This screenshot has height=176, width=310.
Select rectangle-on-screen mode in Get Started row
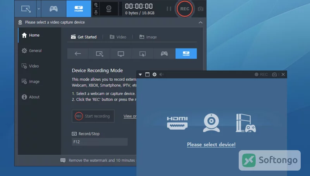[x=100, y=54]
